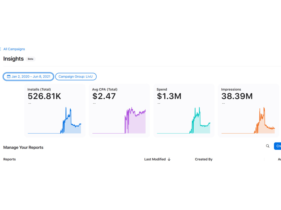Screen dimensions: 281x210
Task: Select the Impressions metric card
Action: 248,111
